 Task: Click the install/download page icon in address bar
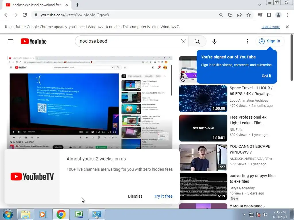click(x=230, y=15)
